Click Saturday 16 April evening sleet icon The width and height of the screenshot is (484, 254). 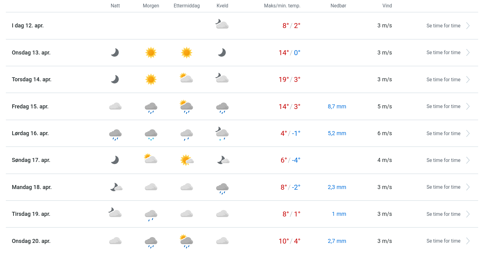pyautogui.click(x=222, y=133)
